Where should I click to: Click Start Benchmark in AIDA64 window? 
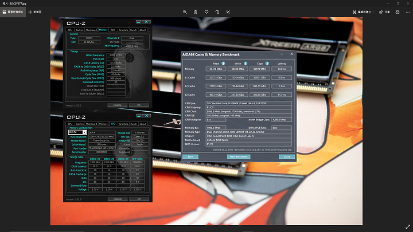click(x=239, y=156)
